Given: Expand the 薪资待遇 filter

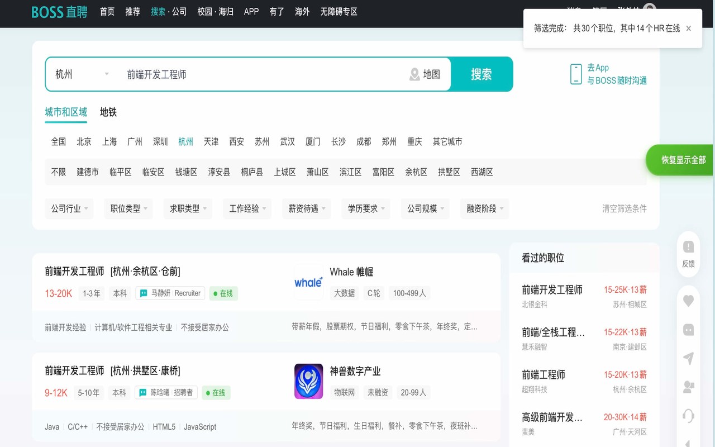Looking at the screenshot, I should click(307, 208).
